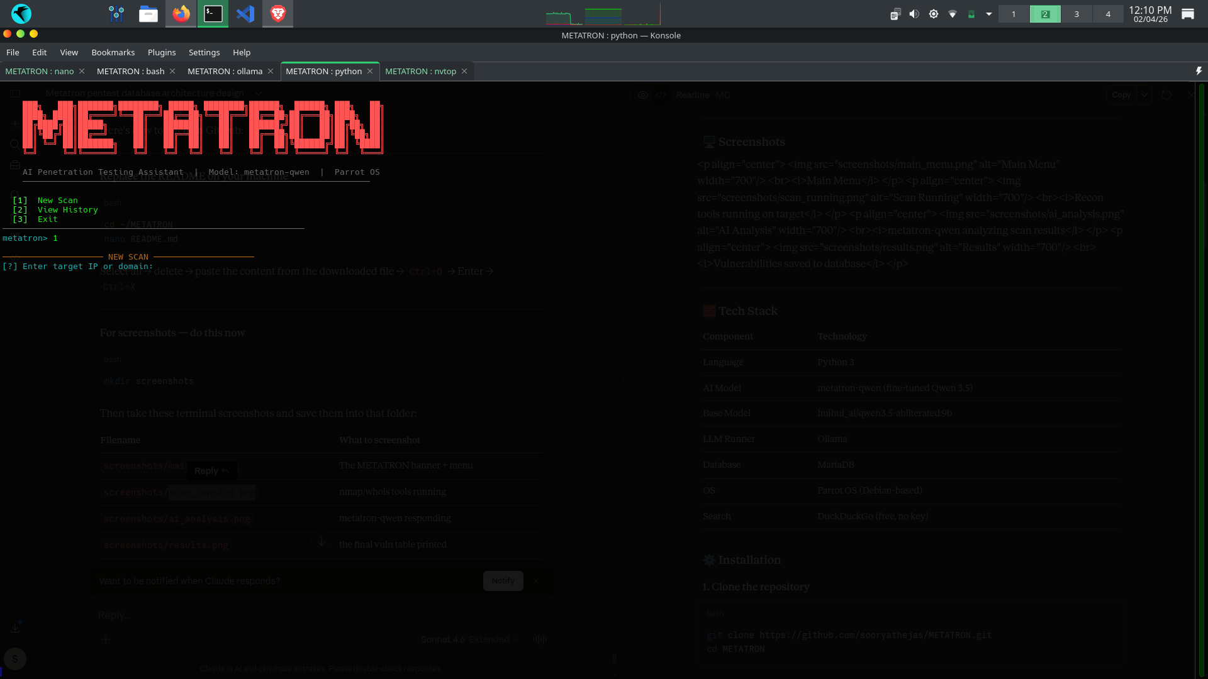Click the clipboard icon in the system tray
Viewport: 1208px width, 679px height.
coord(895,13)
